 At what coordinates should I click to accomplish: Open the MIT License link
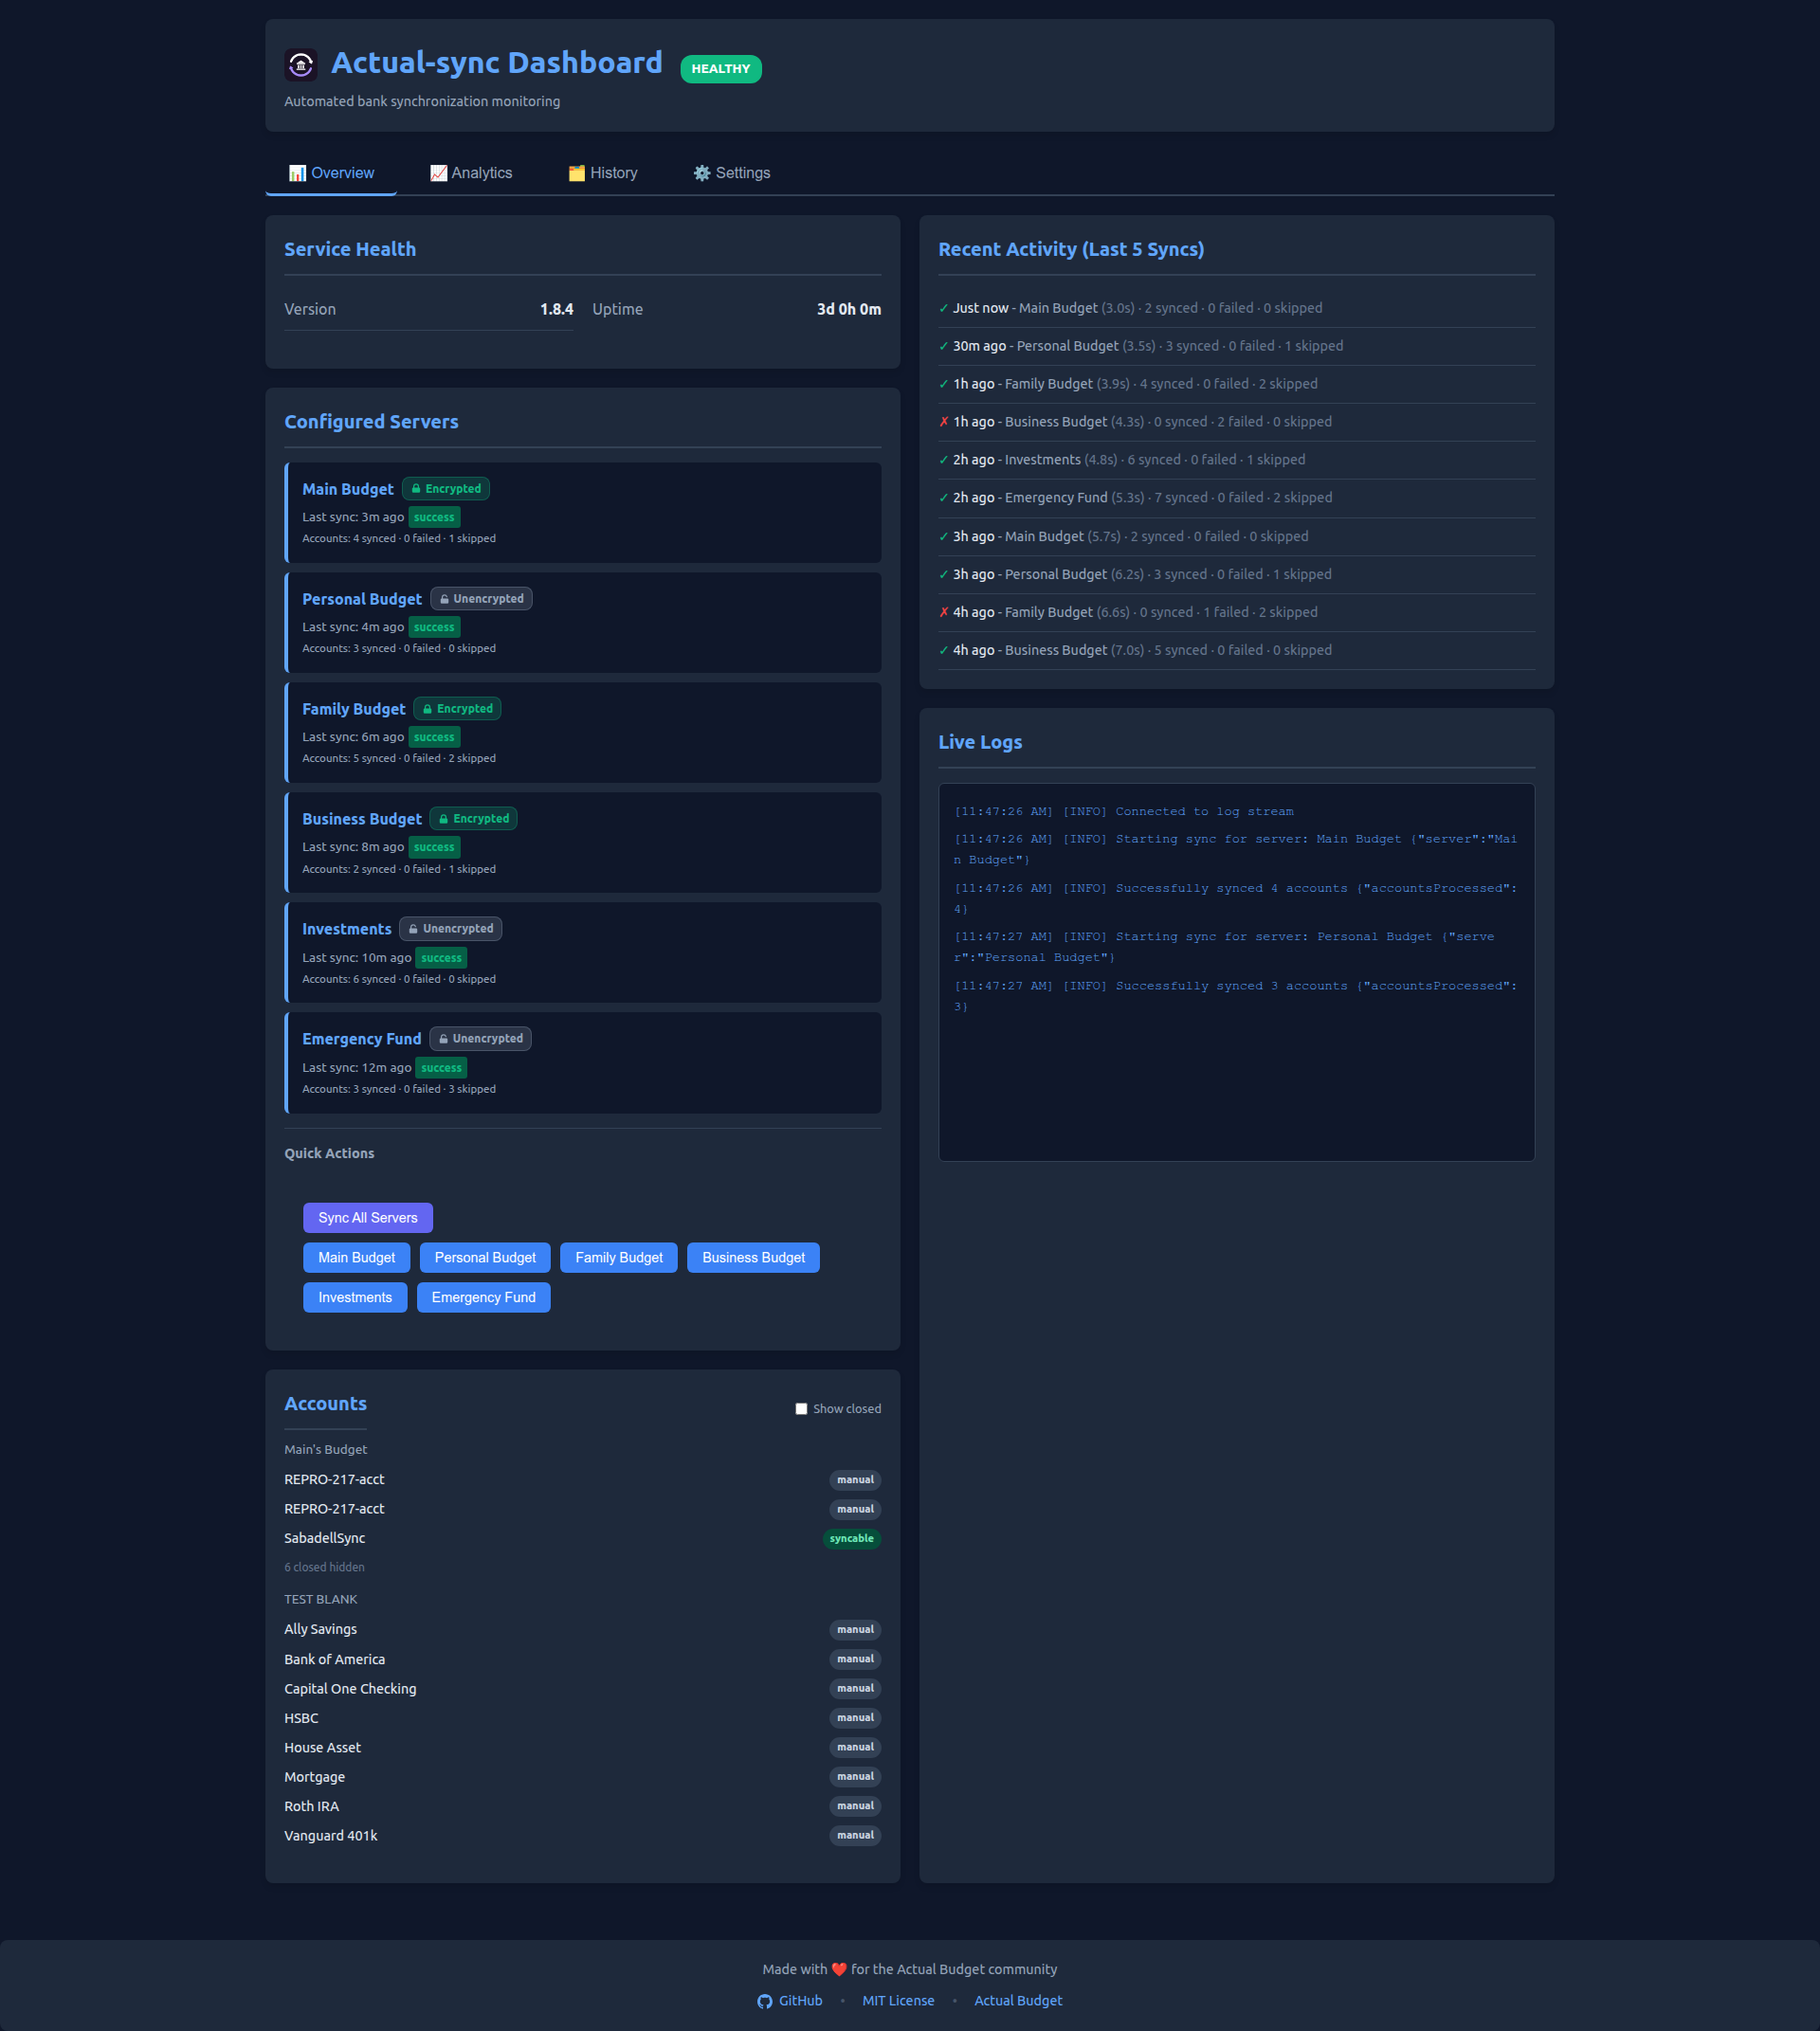pos(898,2001)
